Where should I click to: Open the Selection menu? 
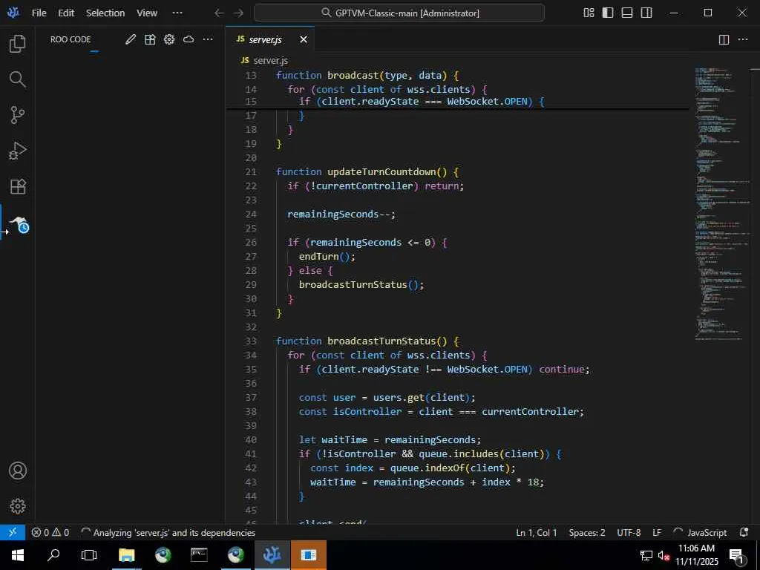(x=105, y=13)
